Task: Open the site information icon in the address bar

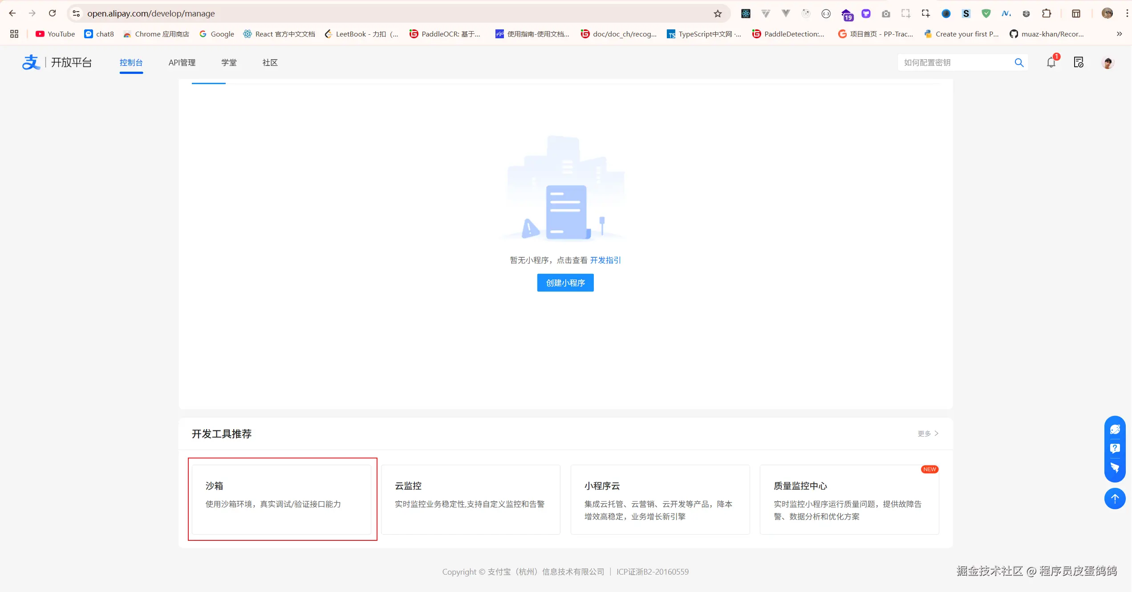Action: tap(76, 13)
